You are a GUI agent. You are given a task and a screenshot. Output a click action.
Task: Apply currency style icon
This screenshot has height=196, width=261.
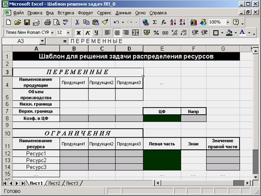click(146, 32)
